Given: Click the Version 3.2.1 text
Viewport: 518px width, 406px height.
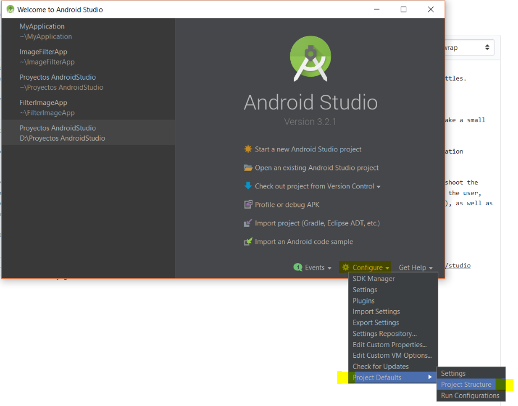Looking at the screenshot, I should coord(310,122).
